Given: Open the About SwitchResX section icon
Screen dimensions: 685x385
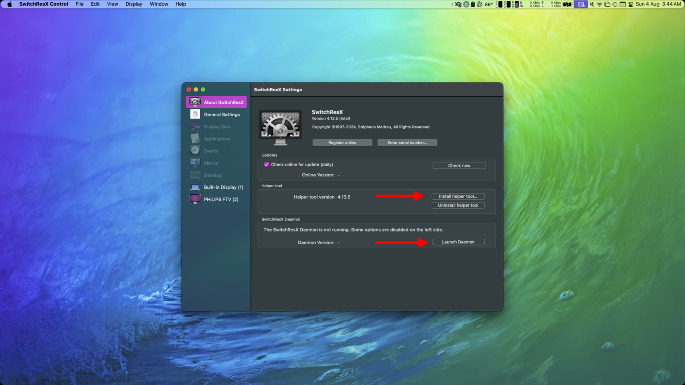Looking at the screenshot, I should 195,102.
